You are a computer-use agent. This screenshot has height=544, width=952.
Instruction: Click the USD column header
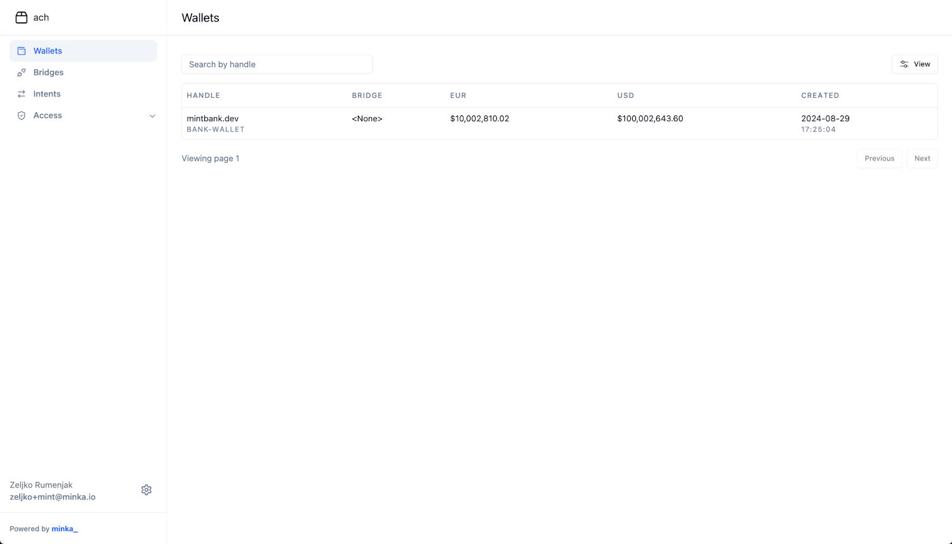click(x=626, y=95)
